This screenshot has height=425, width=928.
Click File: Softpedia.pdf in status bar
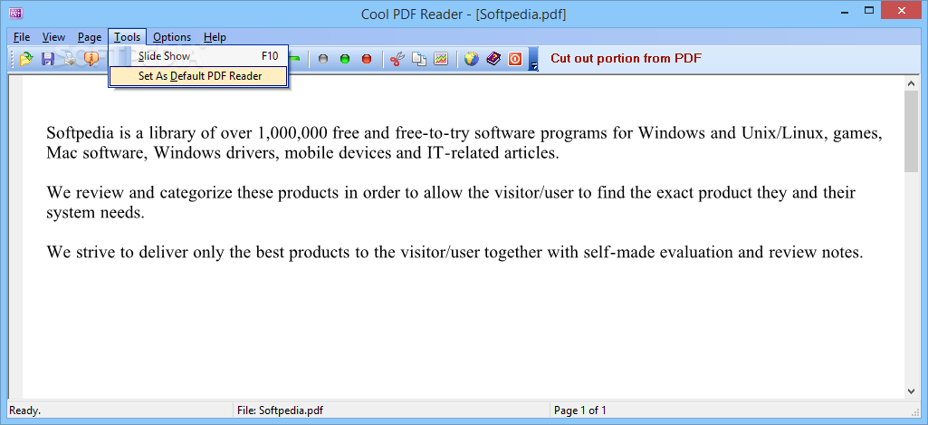[280, 411]
